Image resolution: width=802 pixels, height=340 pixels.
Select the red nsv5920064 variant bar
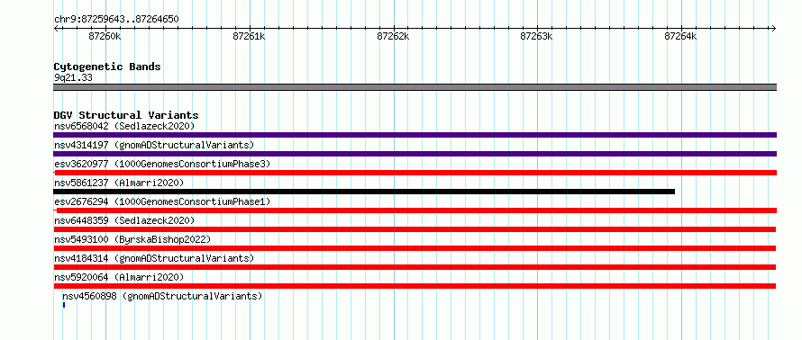415,286
